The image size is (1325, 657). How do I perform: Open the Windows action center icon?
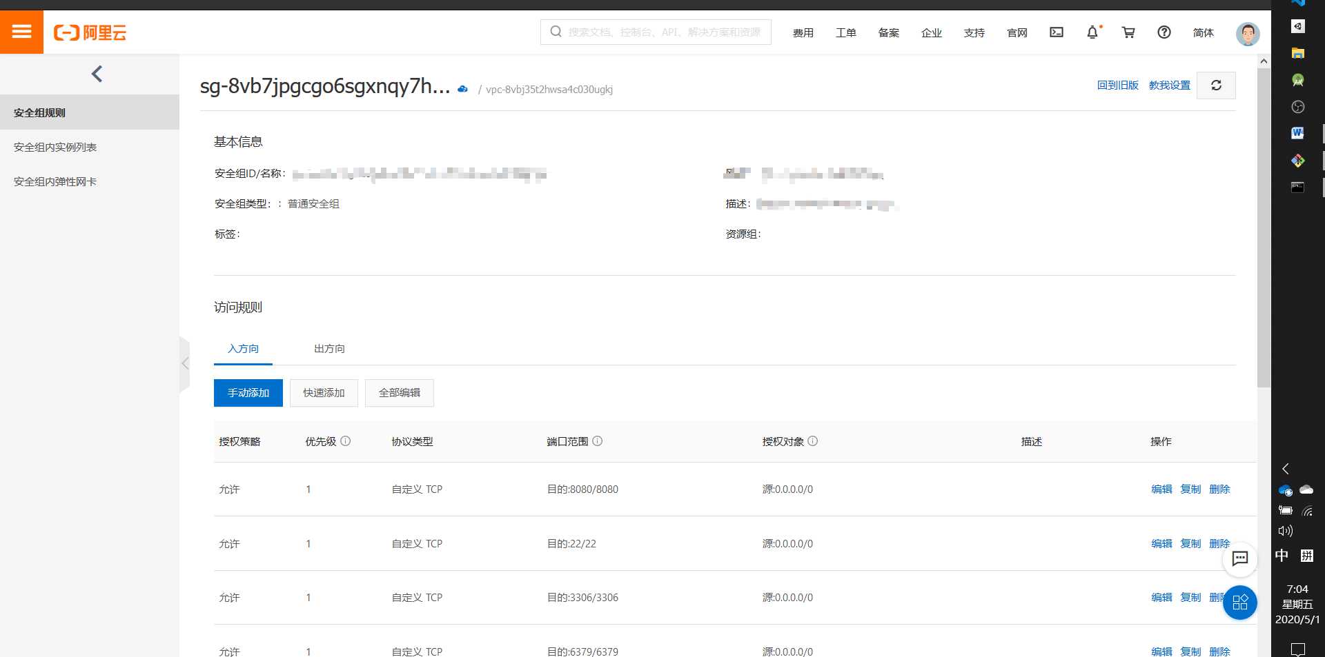click(x=1298, y=649)
